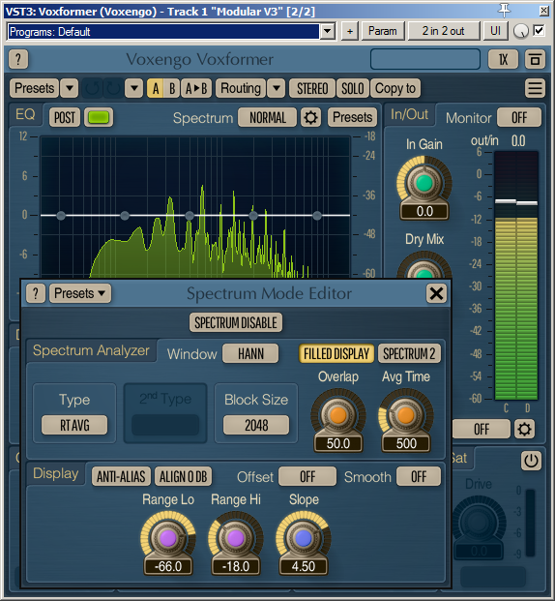Image resolution: width=555 pixels, height=601 pixels.
Task: Click the round knob icon next to UI
Action: pos(520,31)
